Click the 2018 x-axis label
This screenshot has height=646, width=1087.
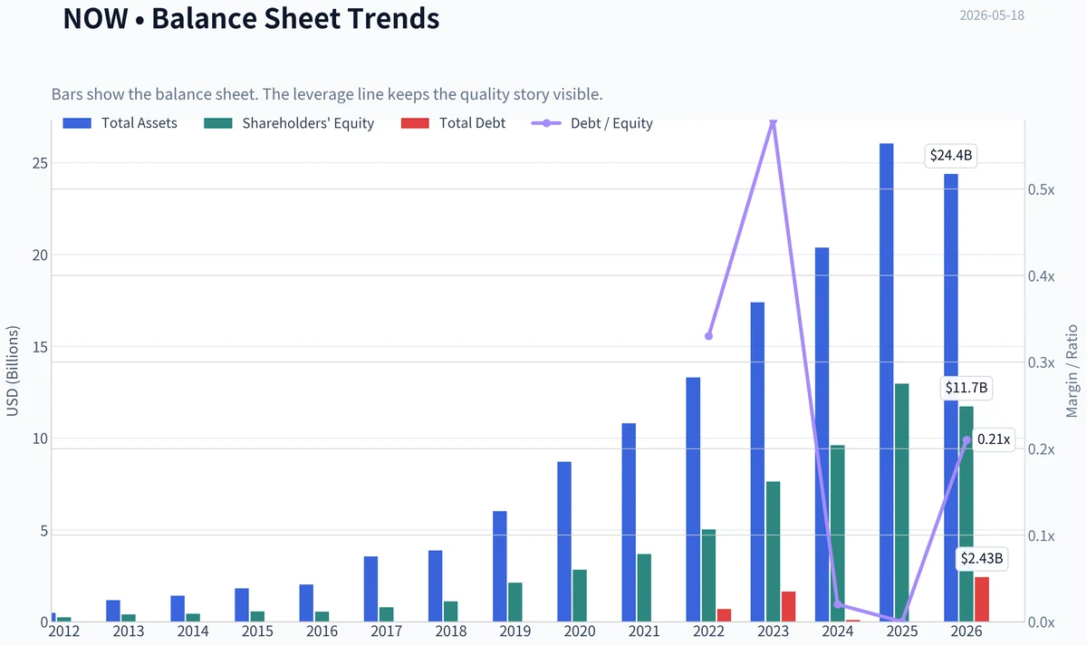pyautogui.click(x=451, y=631)
